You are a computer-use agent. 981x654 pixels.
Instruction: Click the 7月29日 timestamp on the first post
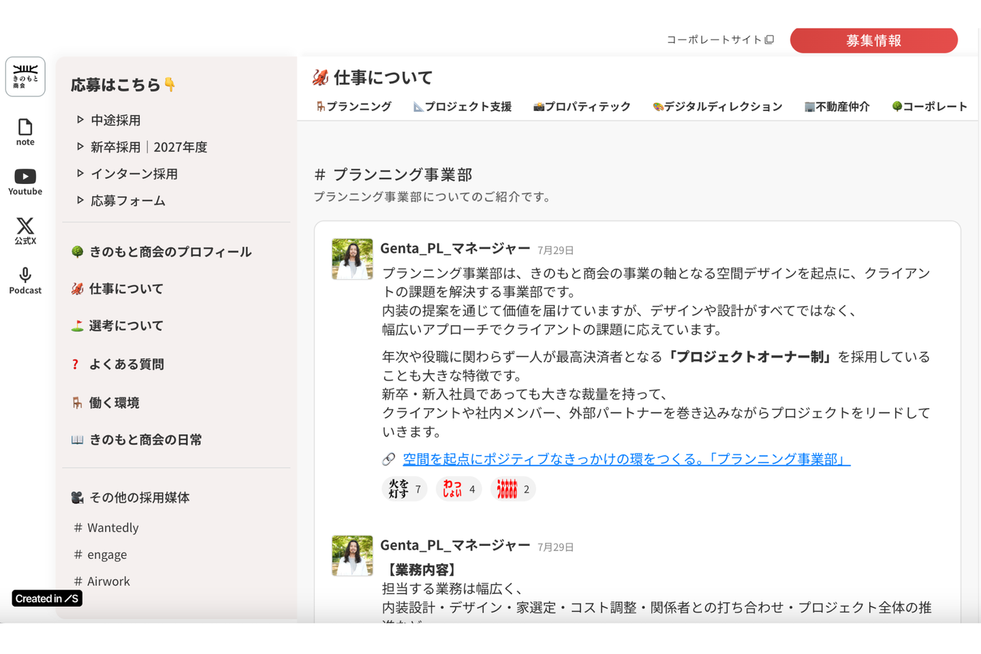coord(556,251)
